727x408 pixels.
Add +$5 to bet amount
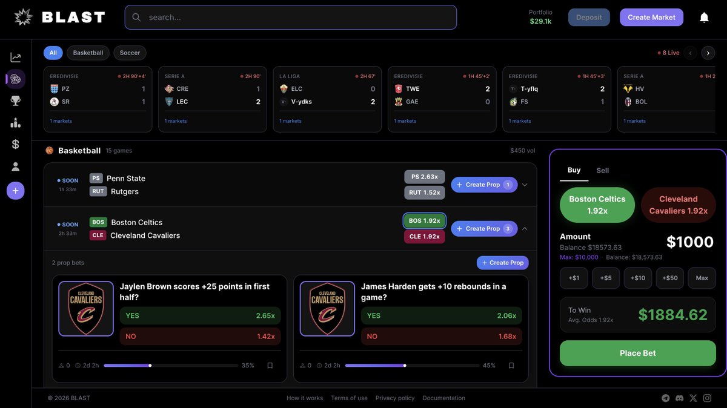click(606, 278)
